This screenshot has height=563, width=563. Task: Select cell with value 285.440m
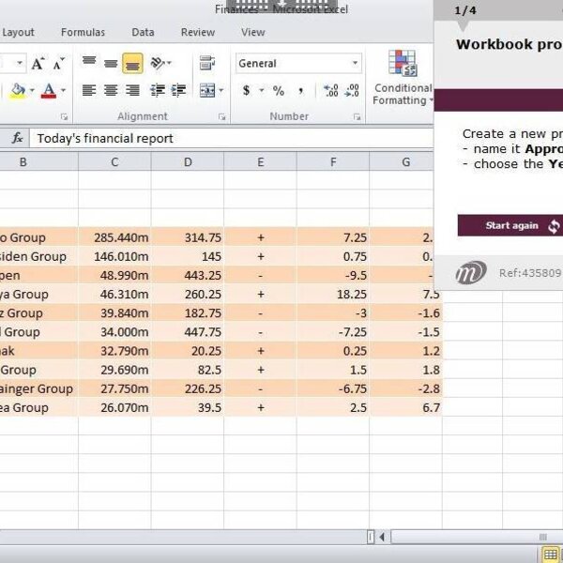click(x=114, y=237)
